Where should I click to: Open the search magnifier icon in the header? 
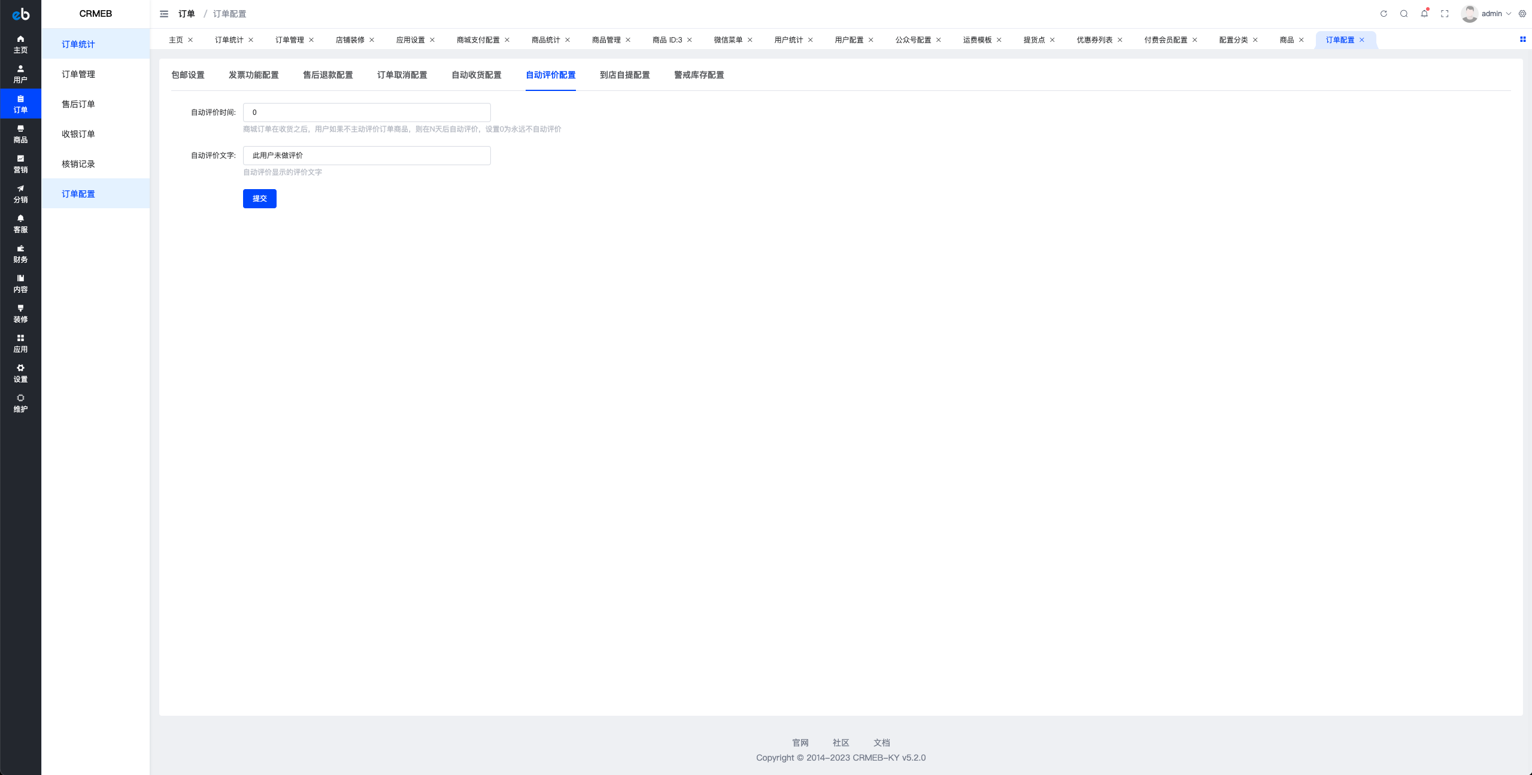click(x=1404, y=14)
